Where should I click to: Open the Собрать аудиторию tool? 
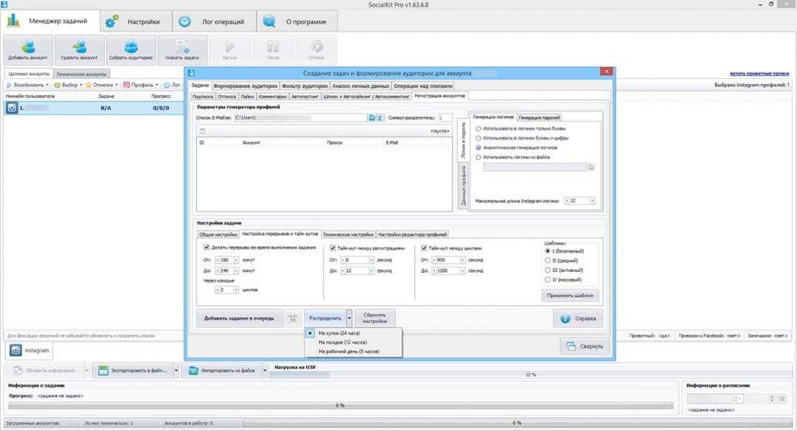131,49
